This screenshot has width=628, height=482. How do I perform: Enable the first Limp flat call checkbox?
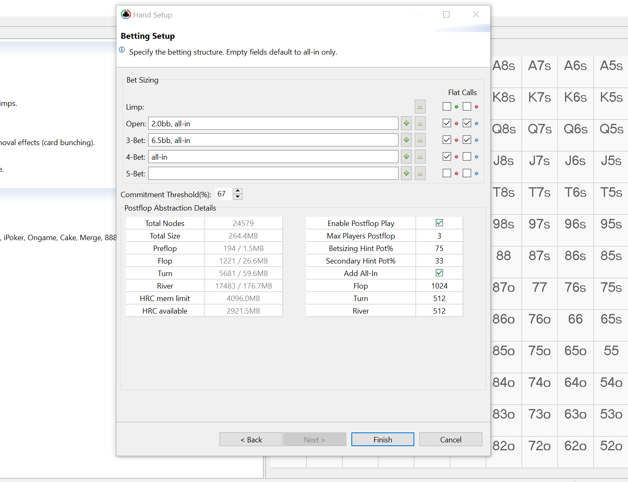pos(447,106)
